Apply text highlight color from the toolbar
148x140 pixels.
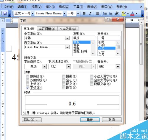124,14
